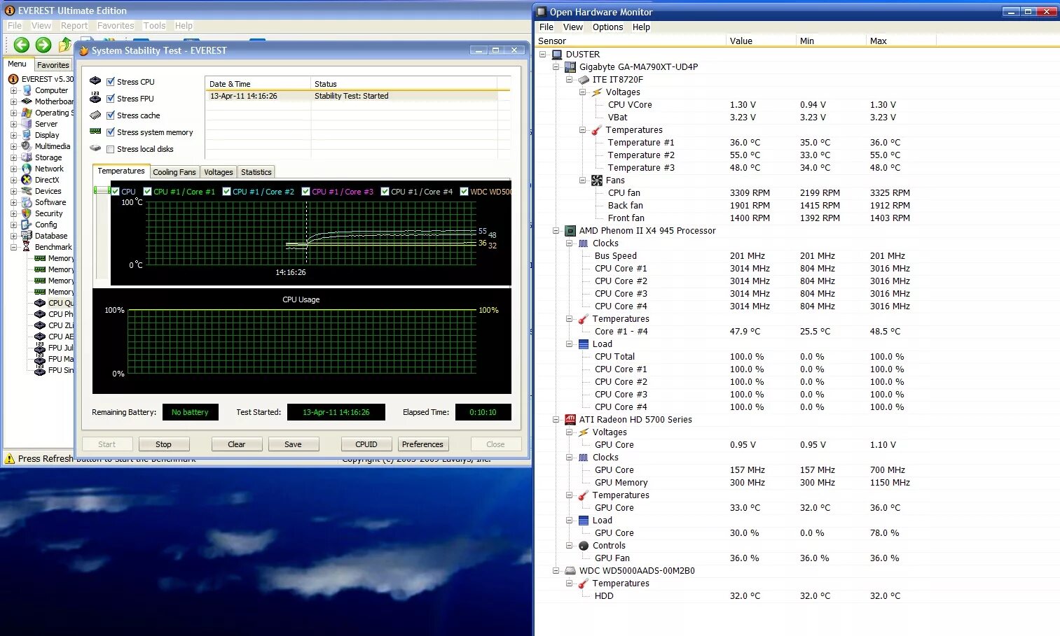Toggle the CPU temperature graph checkbox
The height and width of the screenshot is (636, 1060).
click(x=116, y=191)
